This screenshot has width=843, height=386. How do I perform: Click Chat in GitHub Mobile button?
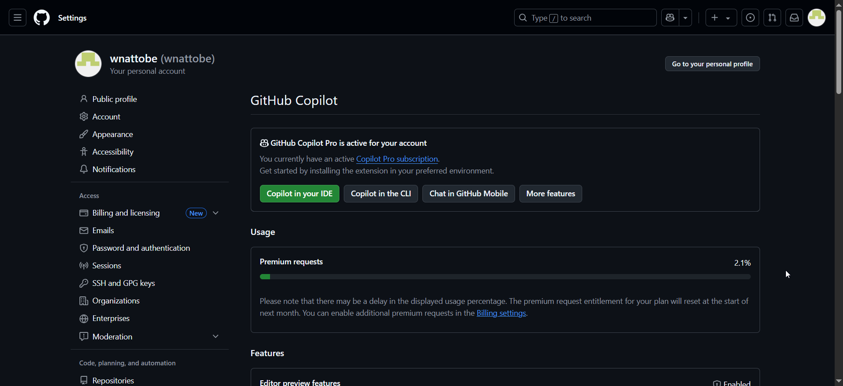click(x=468, y=194)
